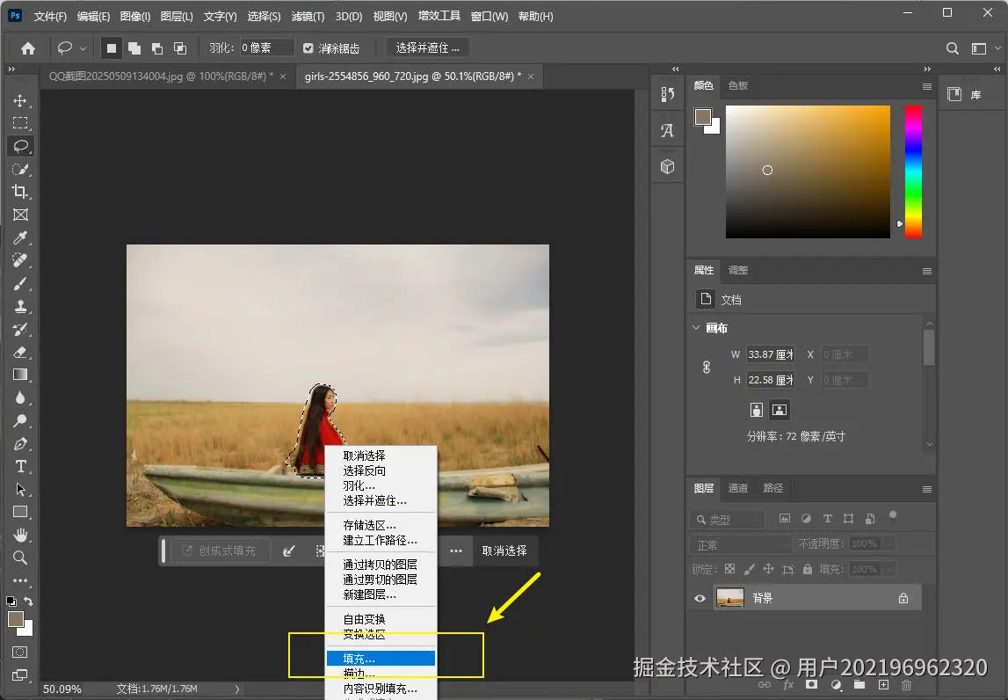Viewport: 1008px width, 700px height.
Task: Open the History panel icon
Action: (668, 95)
